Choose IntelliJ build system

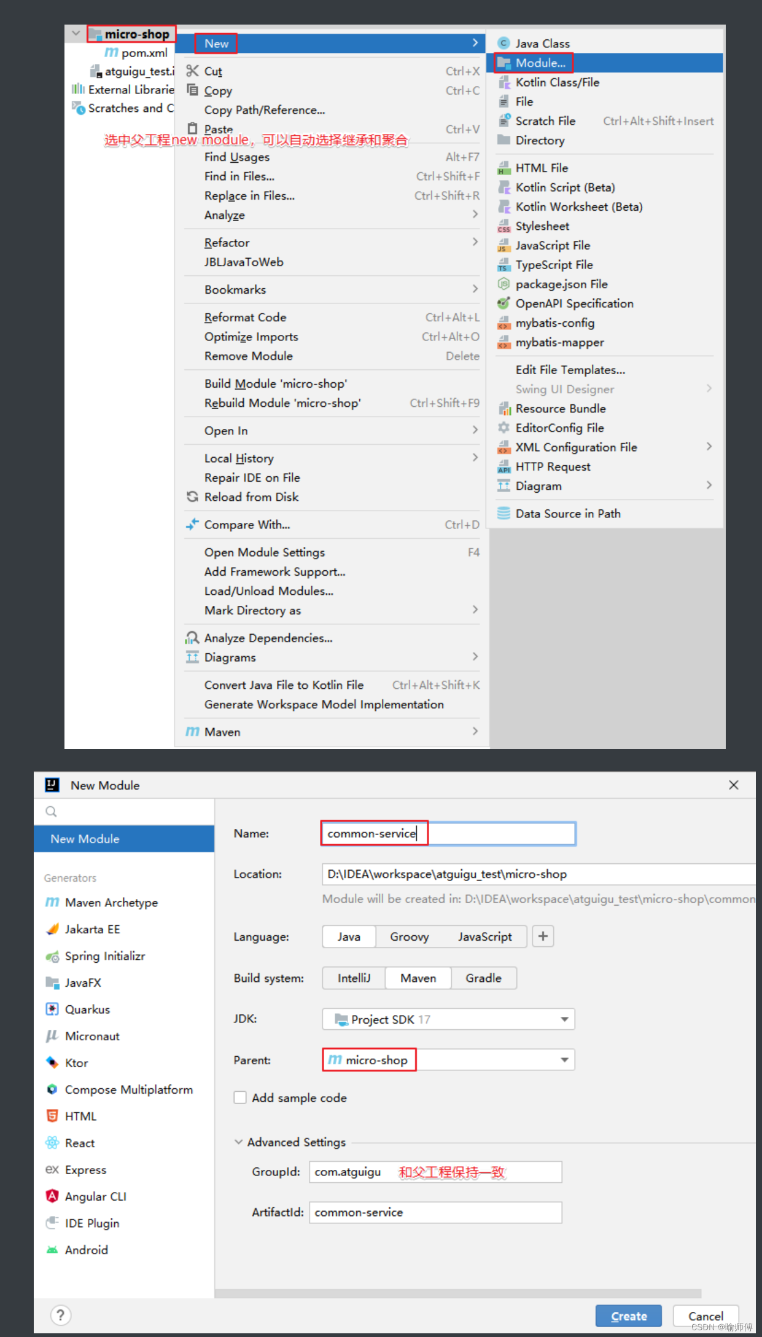coord(354,978)
